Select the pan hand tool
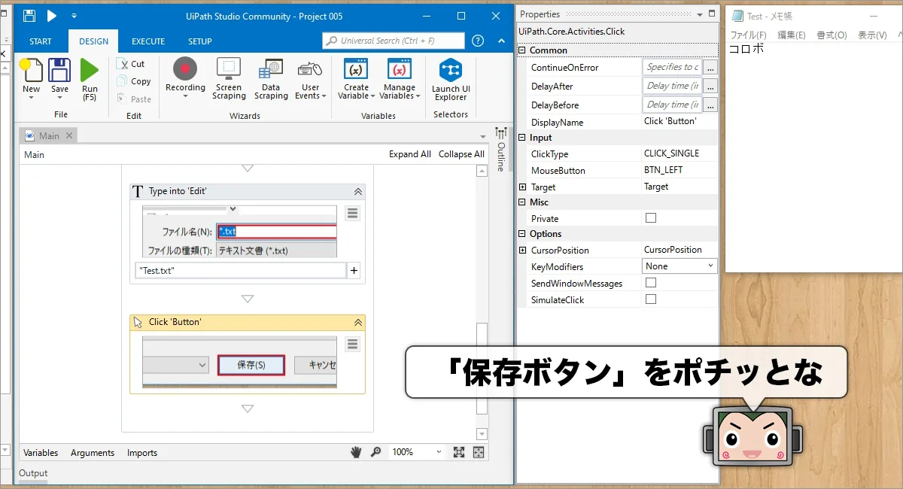Image resolution: width=903 pixels, height=489 pixels. [x=357, y=452]
